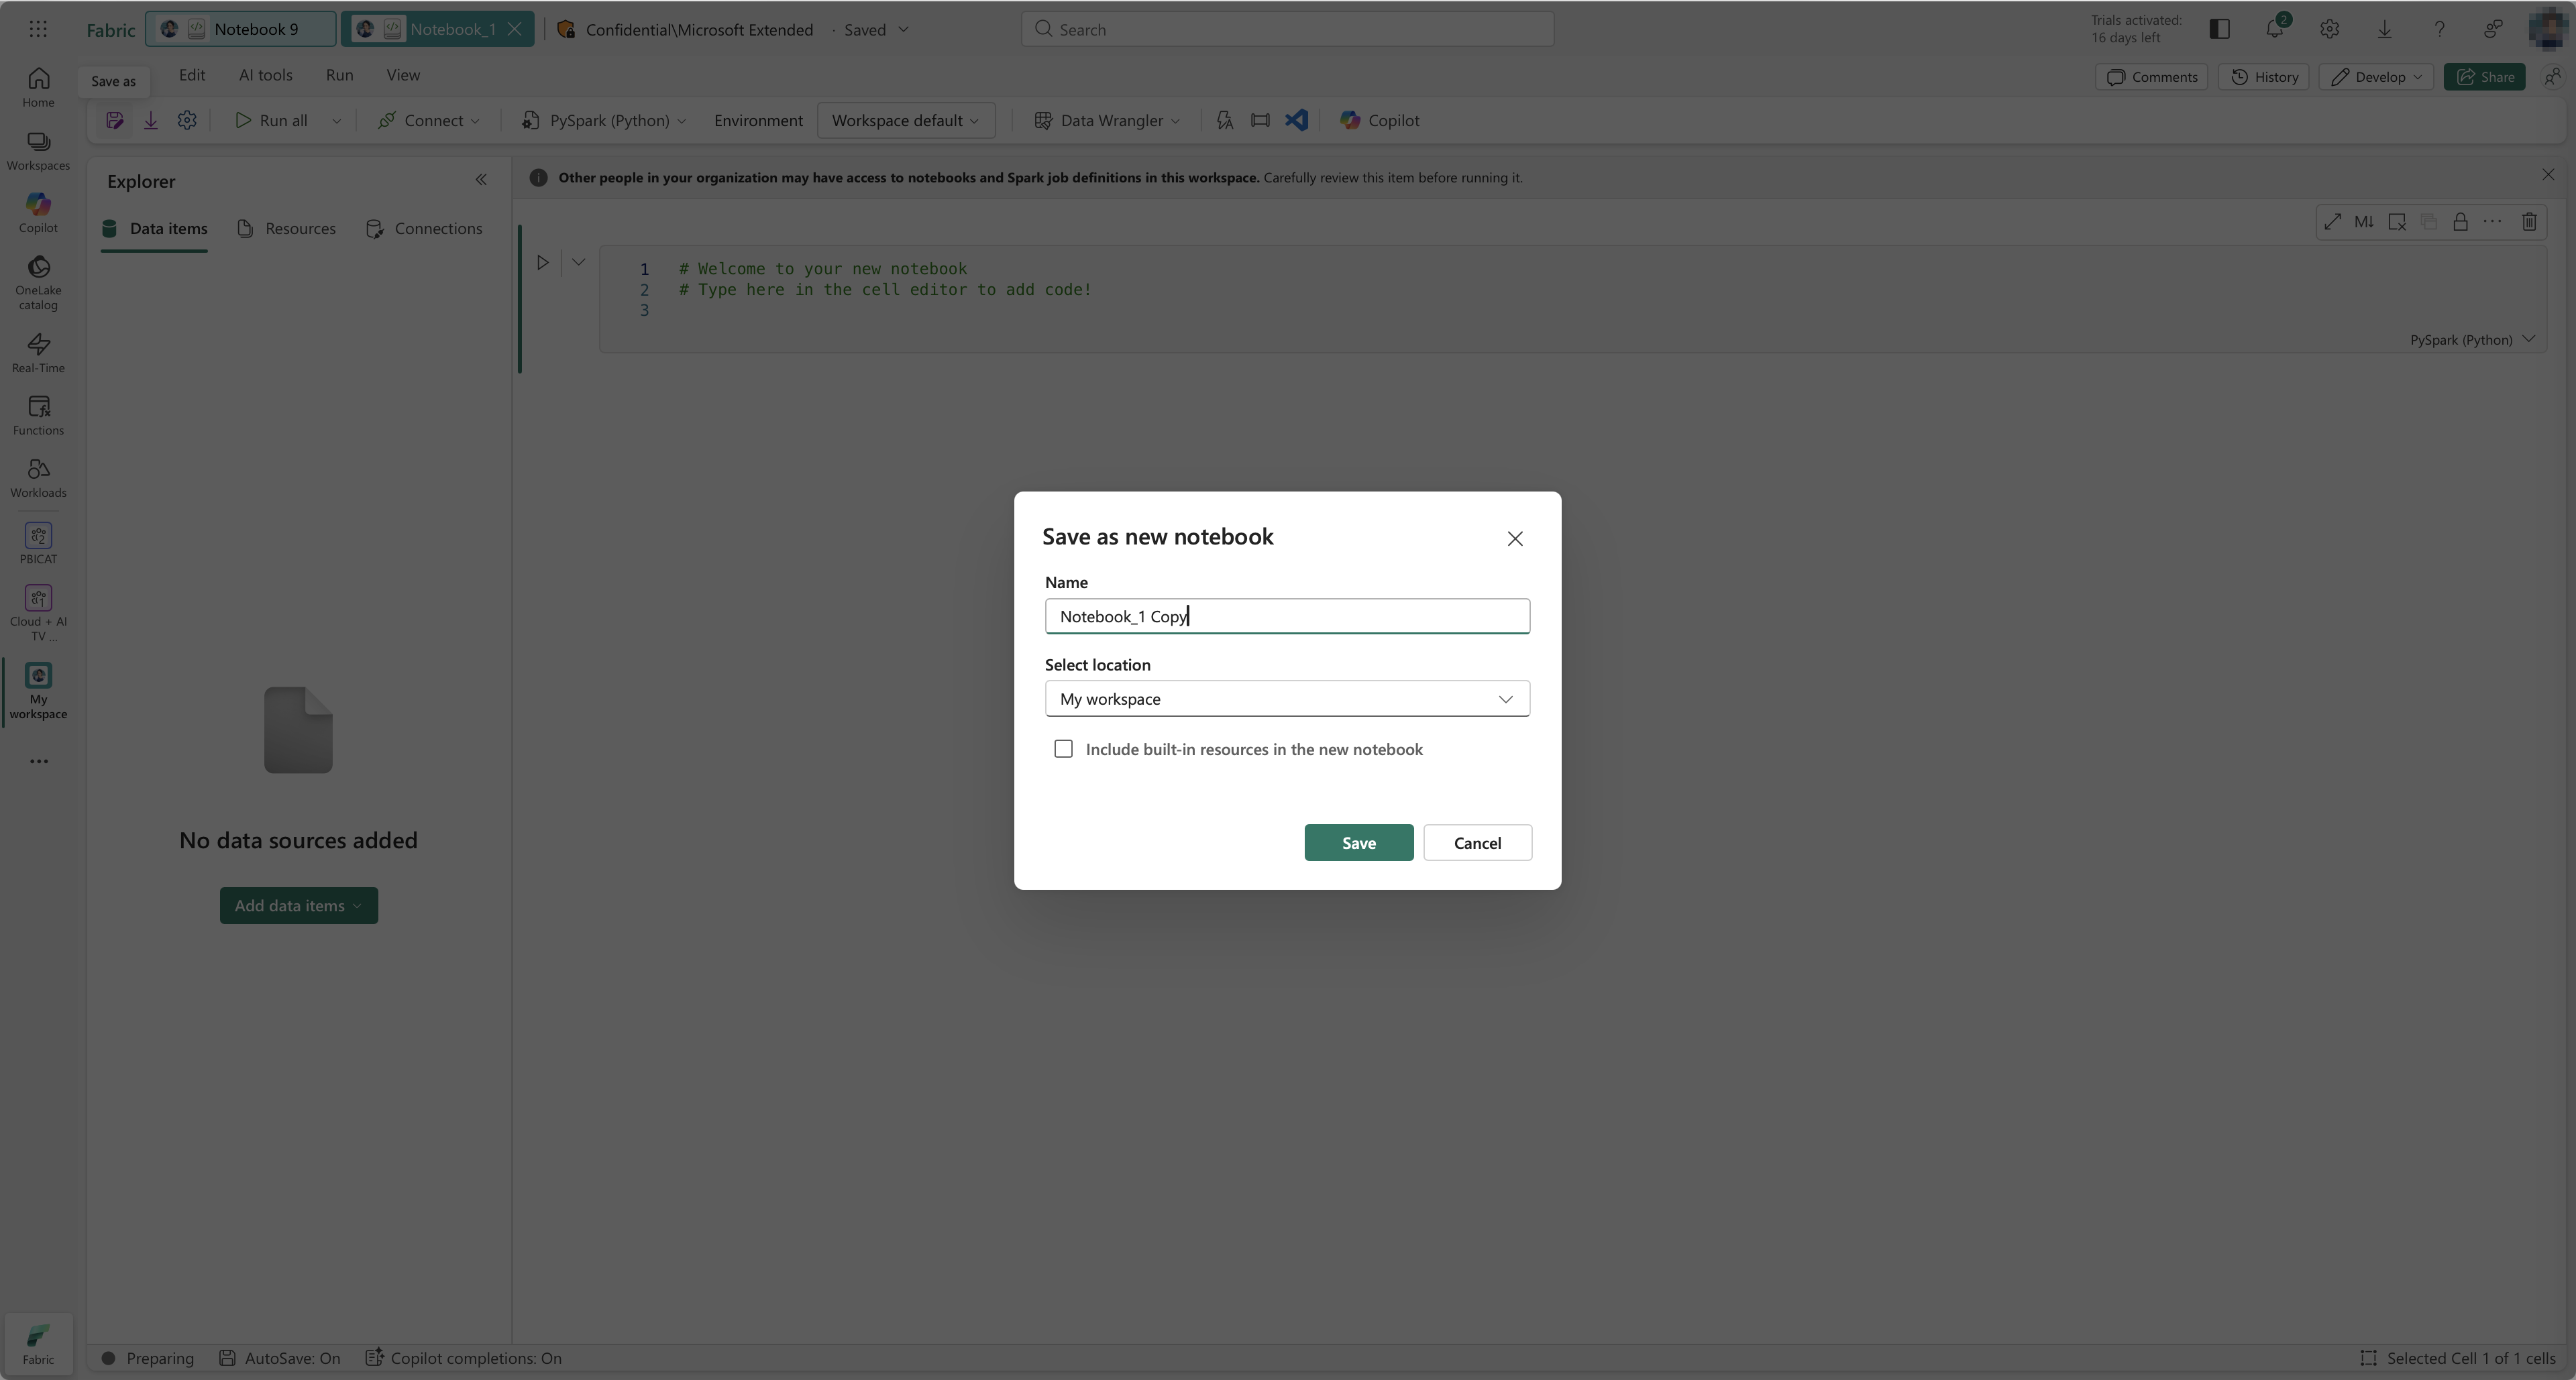This screenshot has width=2576, height=1380.
Task: Clear cell output icon
Action: tap(2397, 222)
